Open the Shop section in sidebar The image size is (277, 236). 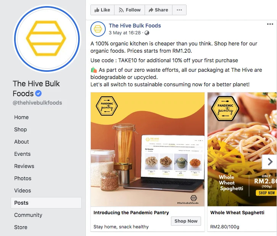pos(21,129)
